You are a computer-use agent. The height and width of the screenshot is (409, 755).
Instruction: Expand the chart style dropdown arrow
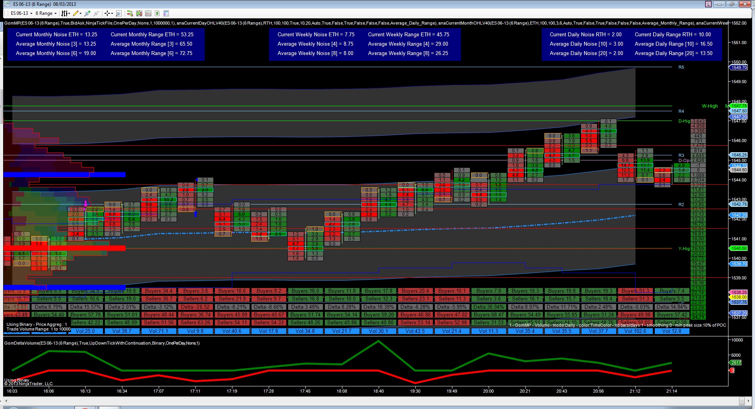point(69,13)
